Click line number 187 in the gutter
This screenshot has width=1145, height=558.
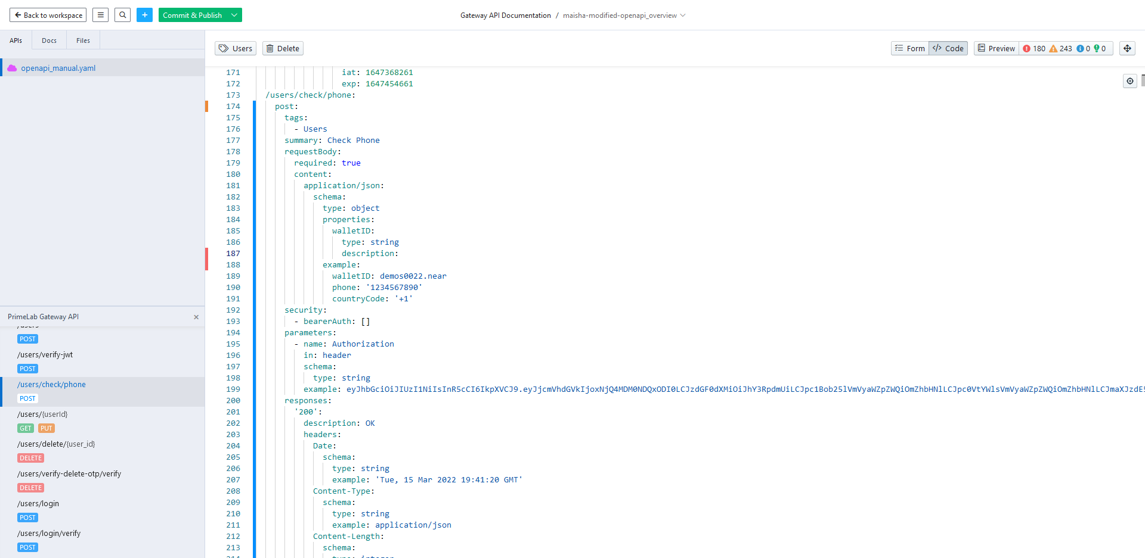pyautogui.click(x=233, y=254)
